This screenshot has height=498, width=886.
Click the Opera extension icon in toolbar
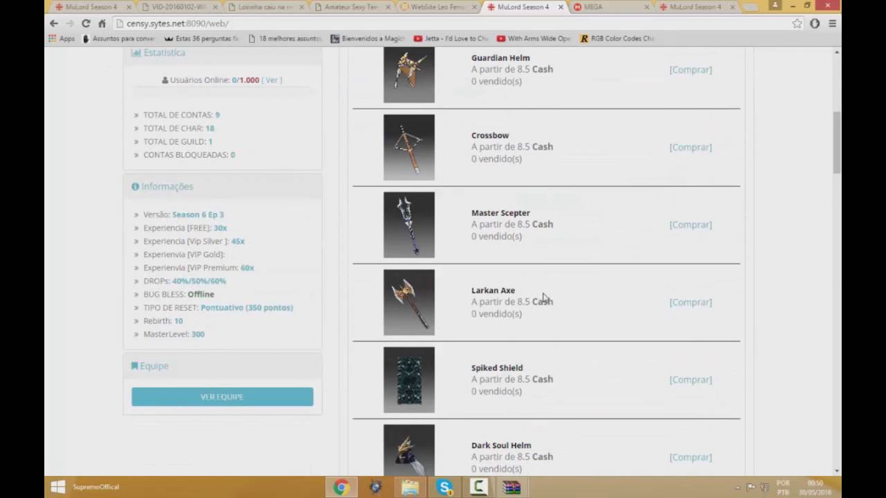(815, 24)
